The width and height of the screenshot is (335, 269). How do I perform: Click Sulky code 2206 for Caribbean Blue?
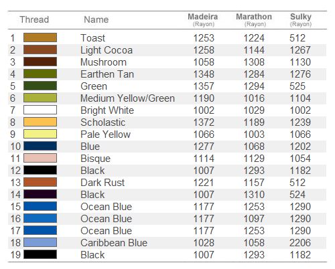tap(300, 243)
